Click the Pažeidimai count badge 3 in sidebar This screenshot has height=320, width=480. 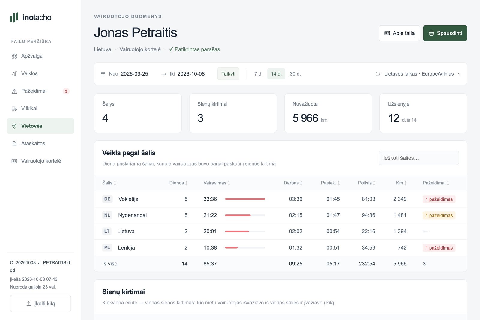click(66, 91)
